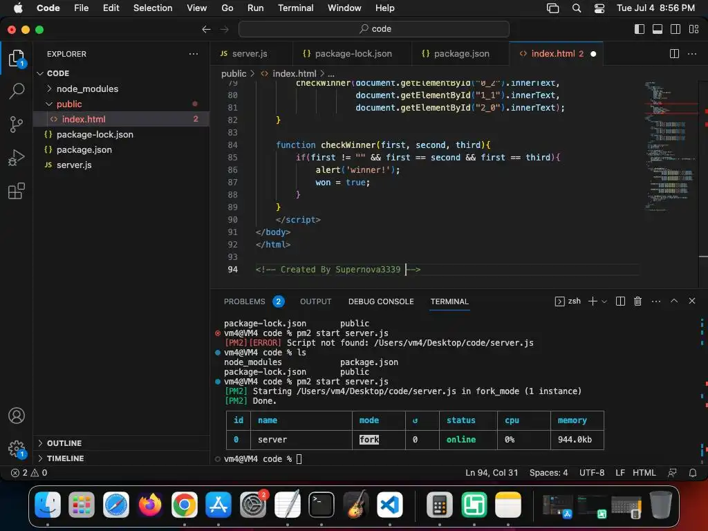Open the launch profile dropdown arrow
This screenshot has height=531, width=708.
[604, 301]
